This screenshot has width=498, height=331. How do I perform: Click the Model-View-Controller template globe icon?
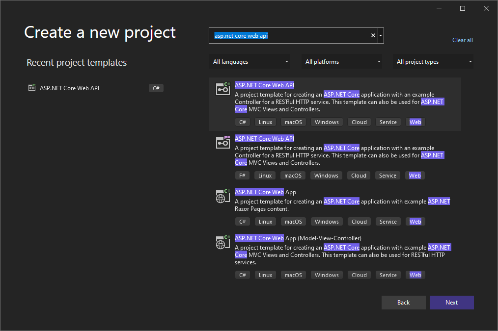tap(222, 242)
